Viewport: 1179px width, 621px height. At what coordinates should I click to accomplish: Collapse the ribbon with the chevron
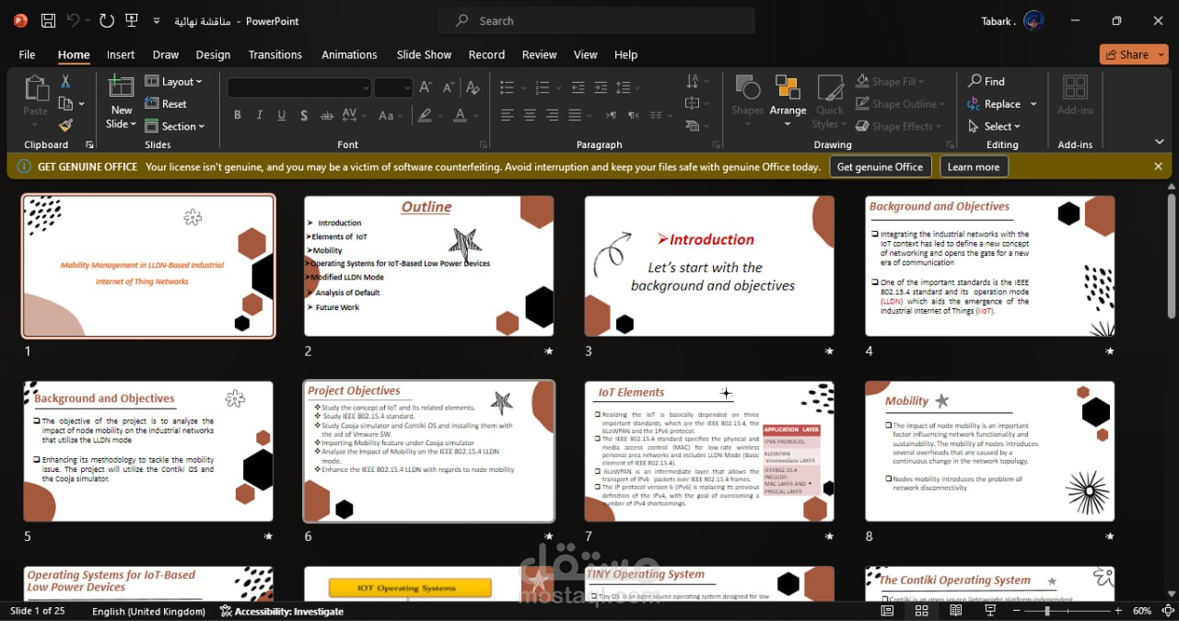(x=1159, y=142)
